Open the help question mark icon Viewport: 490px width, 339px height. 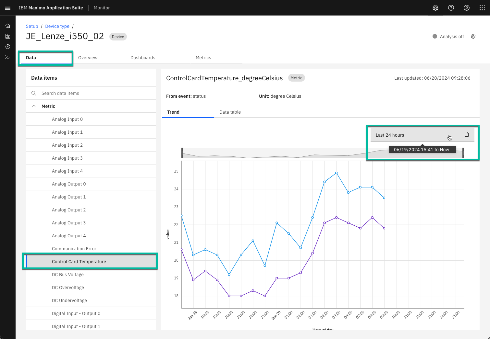pyautogui.click(x=451, y=8)
